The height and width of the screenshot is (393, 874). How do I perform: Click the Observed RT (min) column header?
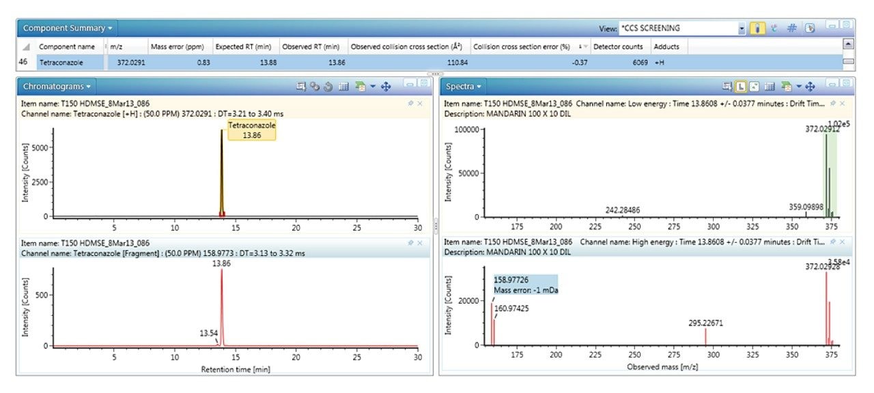click(x=311, y=47)
